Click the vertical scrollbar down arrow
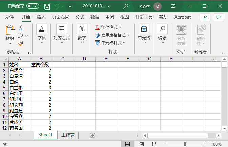The image size is (228, 147). click(x=224, y=128)
